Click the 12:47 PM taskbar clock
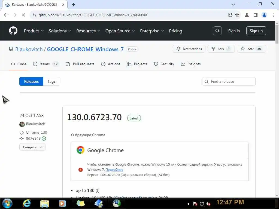 pos(230,202)
